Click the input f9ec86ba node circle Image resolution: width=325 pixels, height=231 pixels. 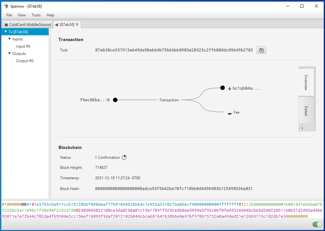click(x=115, y=100)
